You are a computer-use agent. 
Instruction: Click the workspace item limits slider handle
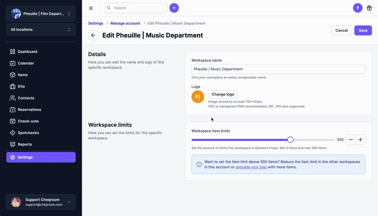pyautogui.click(x=290, y=140)
